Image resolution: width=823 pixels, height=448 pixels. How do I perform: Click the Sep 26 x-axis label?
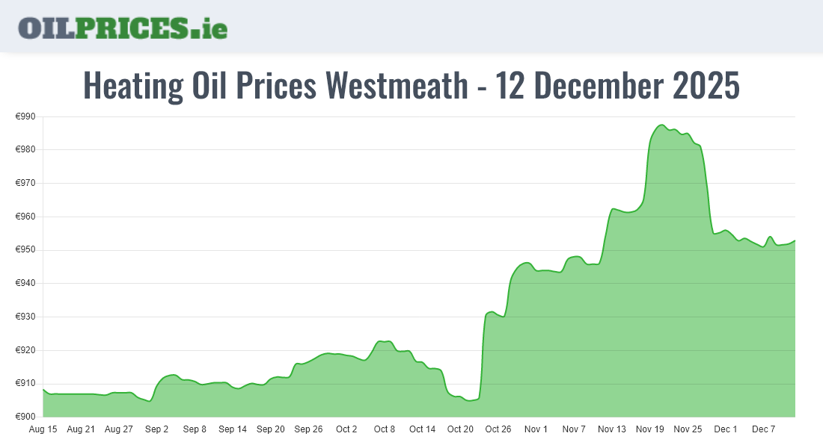(308, 429)
